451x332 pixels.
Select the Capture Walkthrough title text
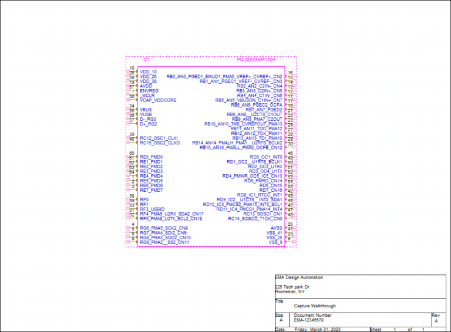(x=315, y=306)
